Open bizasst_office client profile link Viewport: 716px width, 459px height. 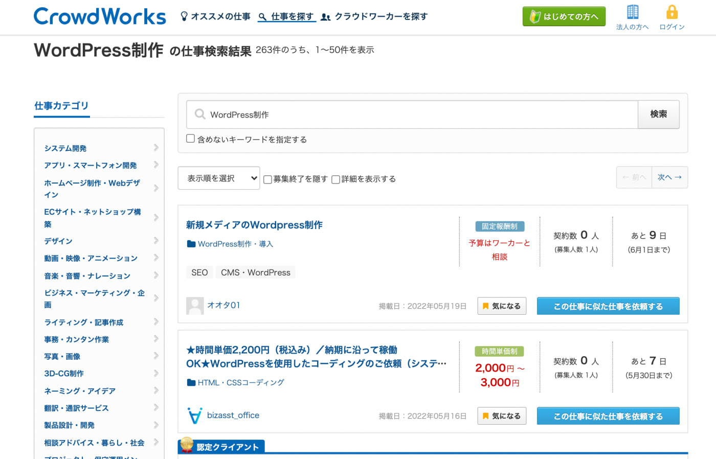(233, 415)
